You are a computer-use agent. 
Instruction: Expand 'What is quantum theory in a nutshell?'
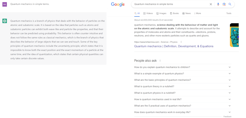pyautogui.click(x=183, y=86)
